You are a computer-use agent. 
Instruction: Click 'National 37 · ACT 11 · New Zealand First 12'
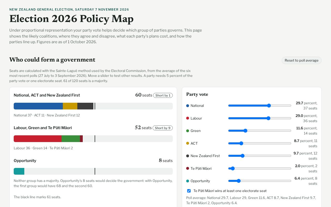(47, 115)
